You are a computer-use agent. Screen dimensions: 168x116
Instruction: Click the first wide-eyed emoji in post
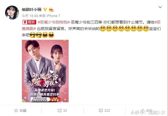point(103,29)
